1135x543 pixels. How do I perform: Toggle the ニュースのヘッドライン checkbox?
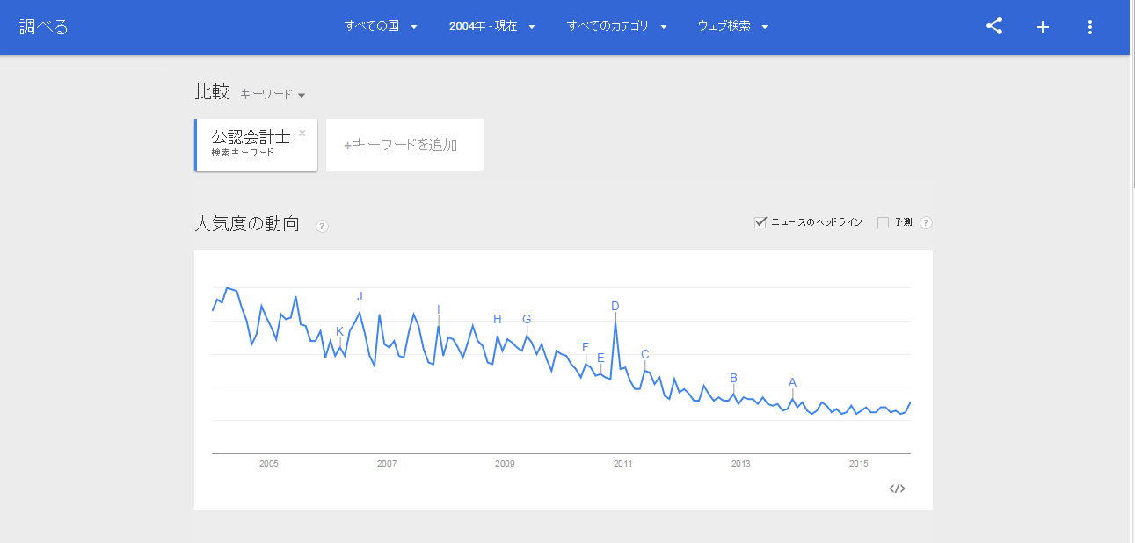coord(761,222)
